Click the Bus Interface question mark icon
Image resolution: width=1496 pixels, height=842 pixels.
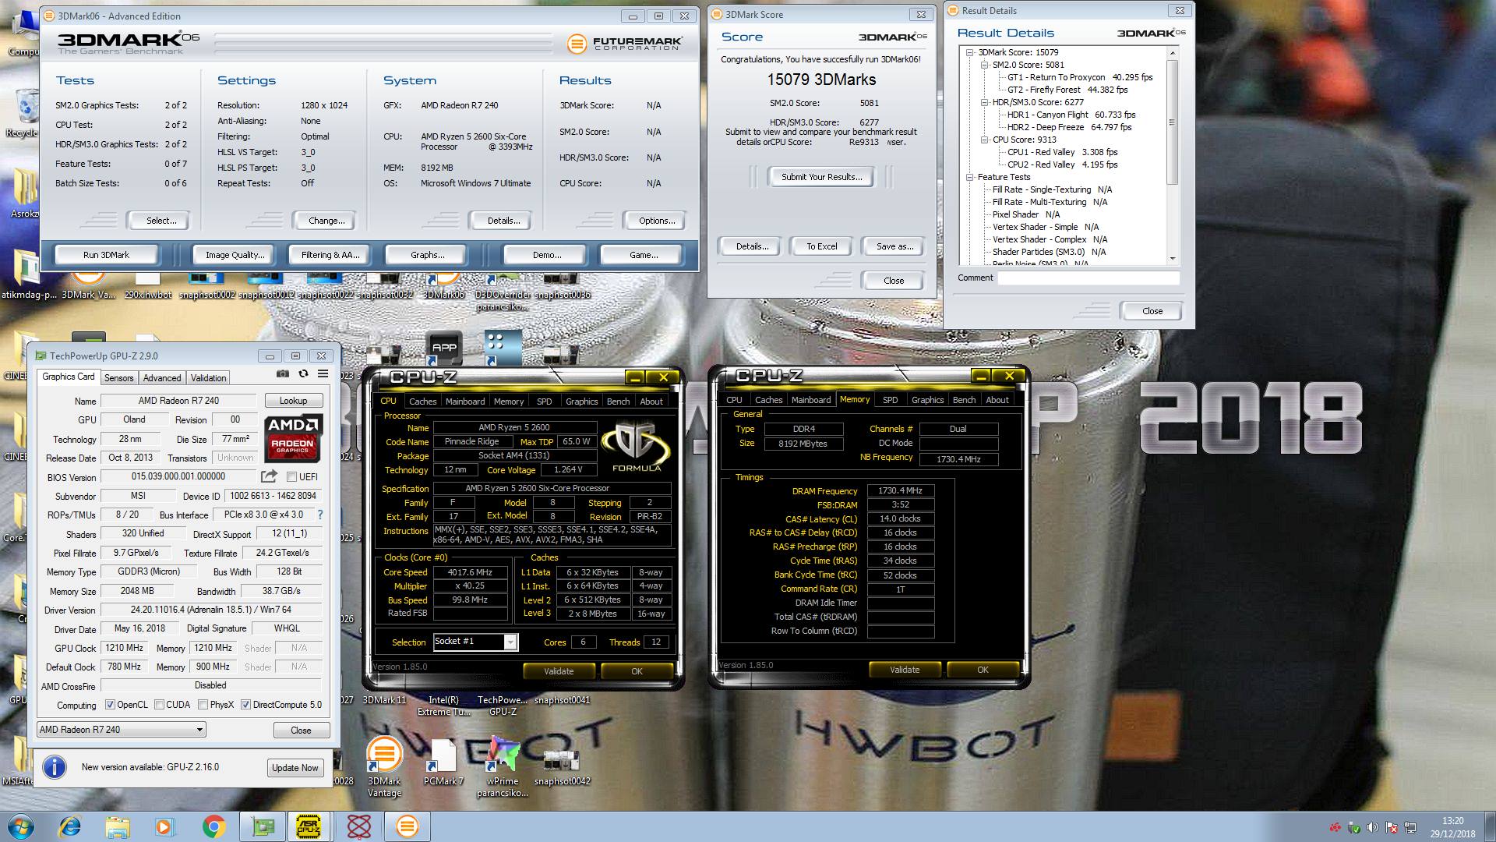(x=319, y=515)
